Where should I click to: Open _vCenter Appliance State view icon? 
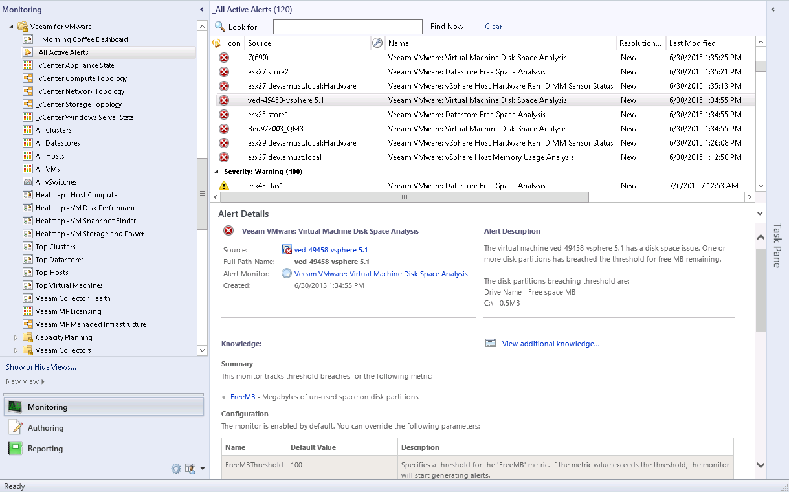[28, 65]
